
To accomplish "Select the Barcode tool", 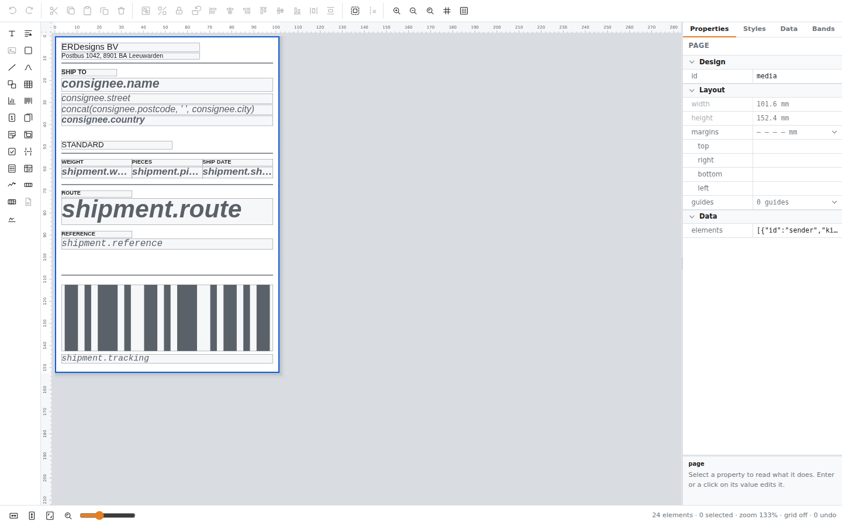I will pos(28,101).
